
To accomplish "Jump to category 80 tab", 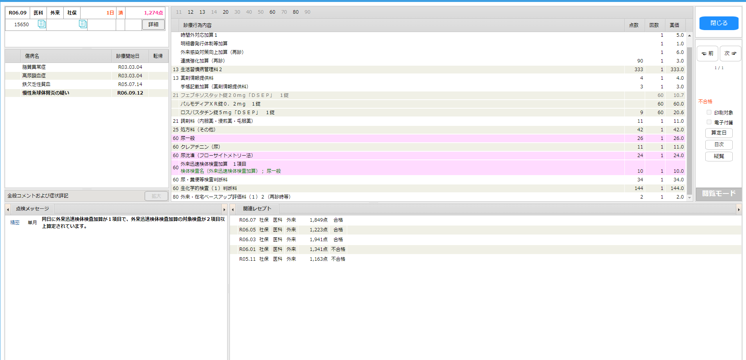I will coord(296,12).
